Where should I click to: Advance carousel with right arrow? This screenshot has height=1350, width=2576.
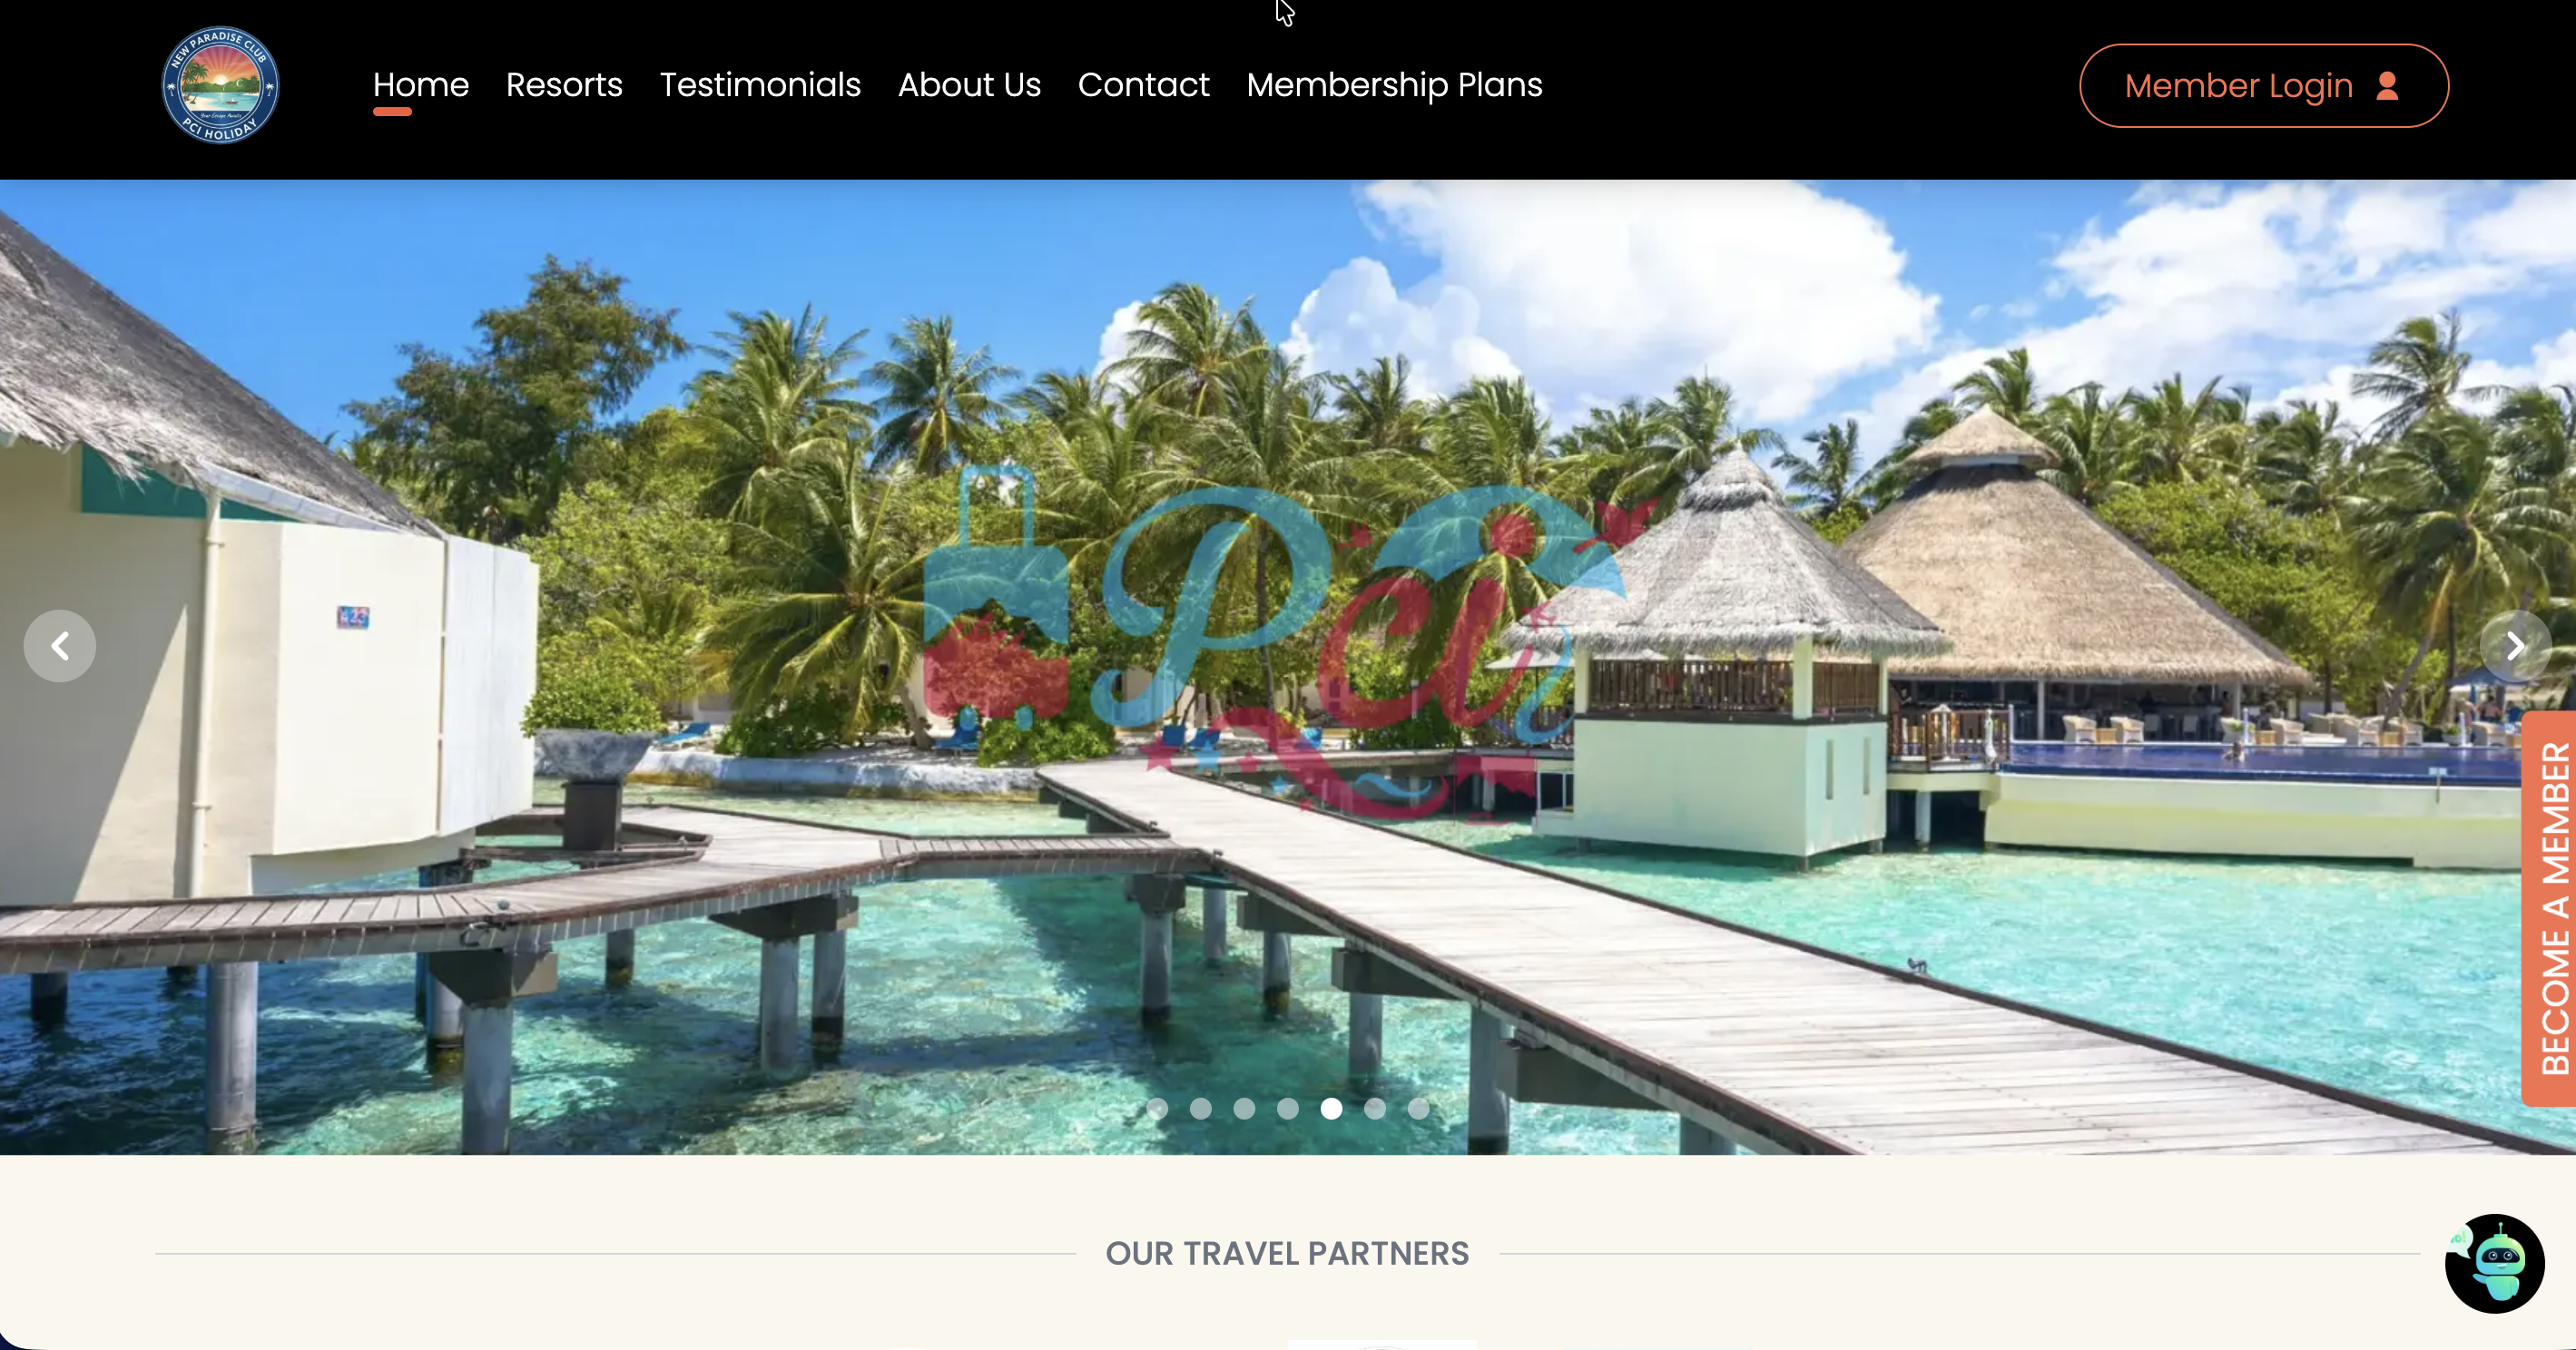pos(2515,646)
